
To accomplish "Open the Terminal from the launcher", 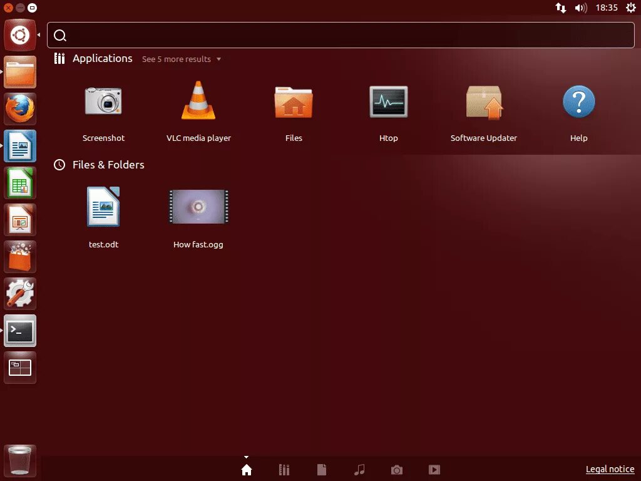I will [x=20, y=331].
